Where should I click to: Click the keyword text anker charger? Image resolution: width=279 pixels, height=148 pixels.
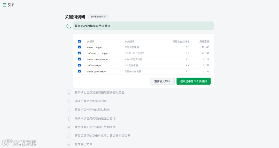[95, 47]
